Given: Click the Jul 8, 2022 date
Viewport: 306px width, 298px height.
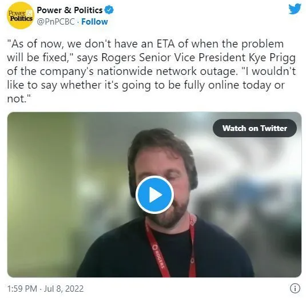Looking at the screenshot, I should pos(63,289).
